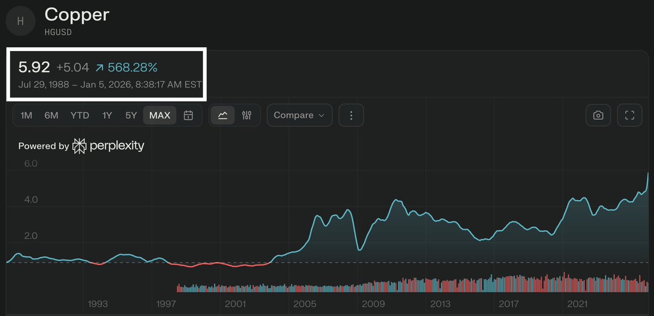
Task: Switch chart to YTD range
Action: tap(80, 115)
